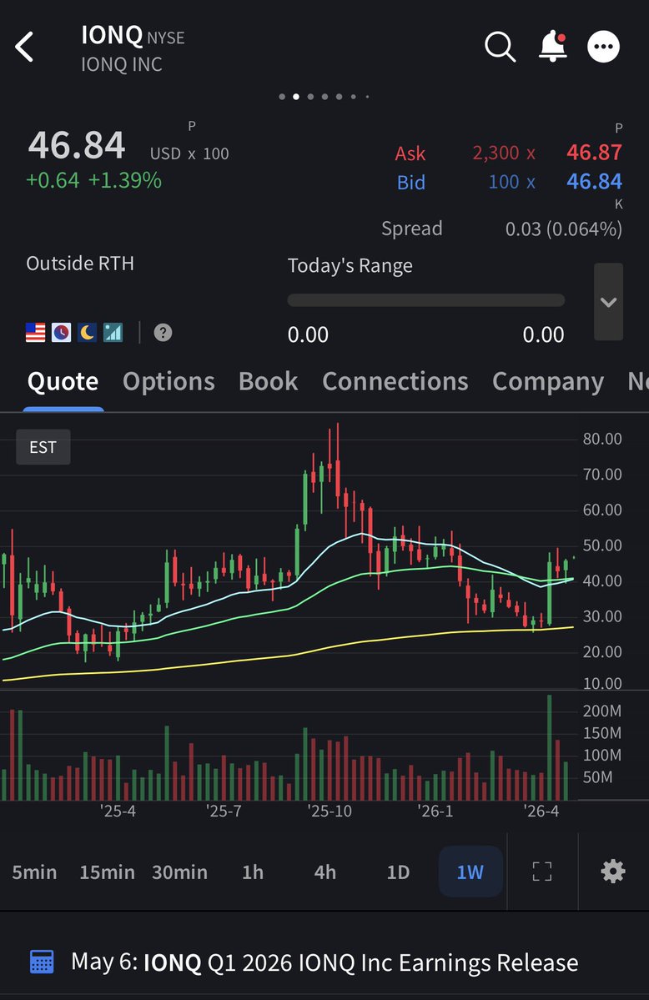This screenshot has height=1000, width=649.
Task: Tap the 200M volume axis label
Action: [x=601, y=711]
